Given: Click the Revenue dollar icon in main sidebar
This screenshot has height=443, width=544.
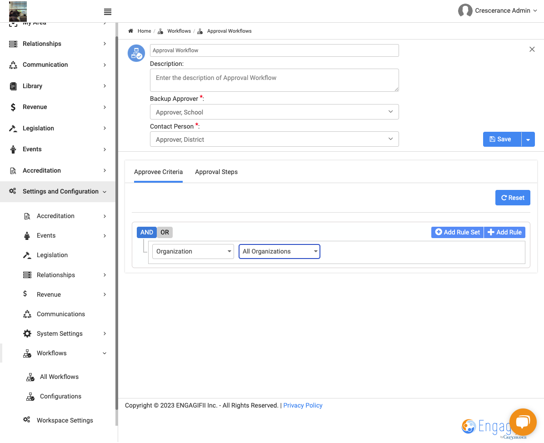Looking at the screenshot, I should coord(13,107).
